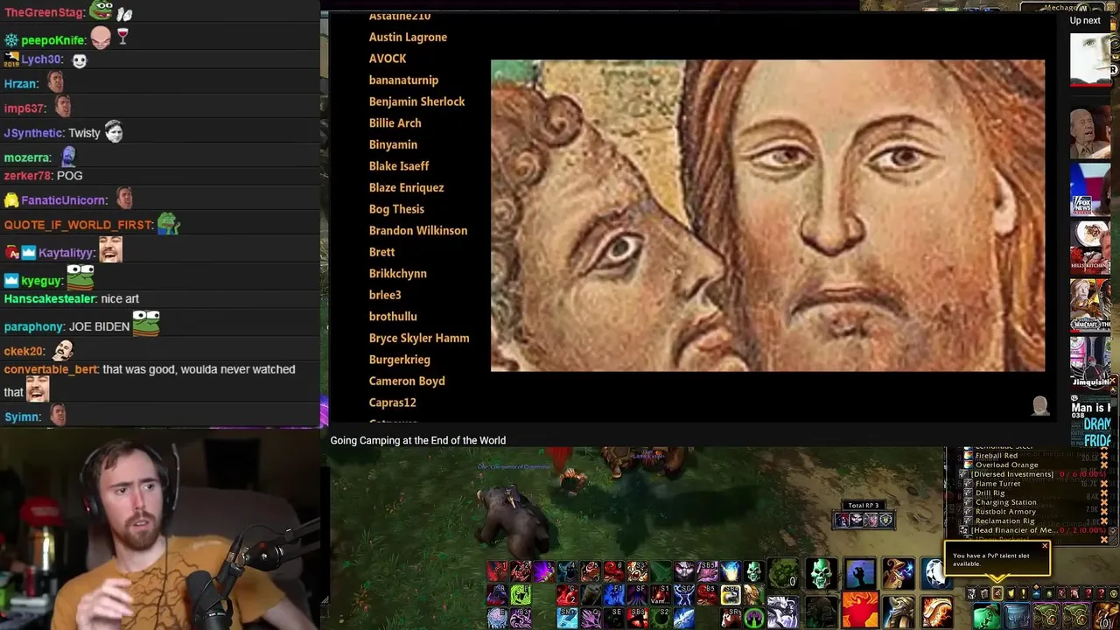Click the red question mark help button
The height and width of the screenshot is (630, 1120).
(x=1101, y=592)
